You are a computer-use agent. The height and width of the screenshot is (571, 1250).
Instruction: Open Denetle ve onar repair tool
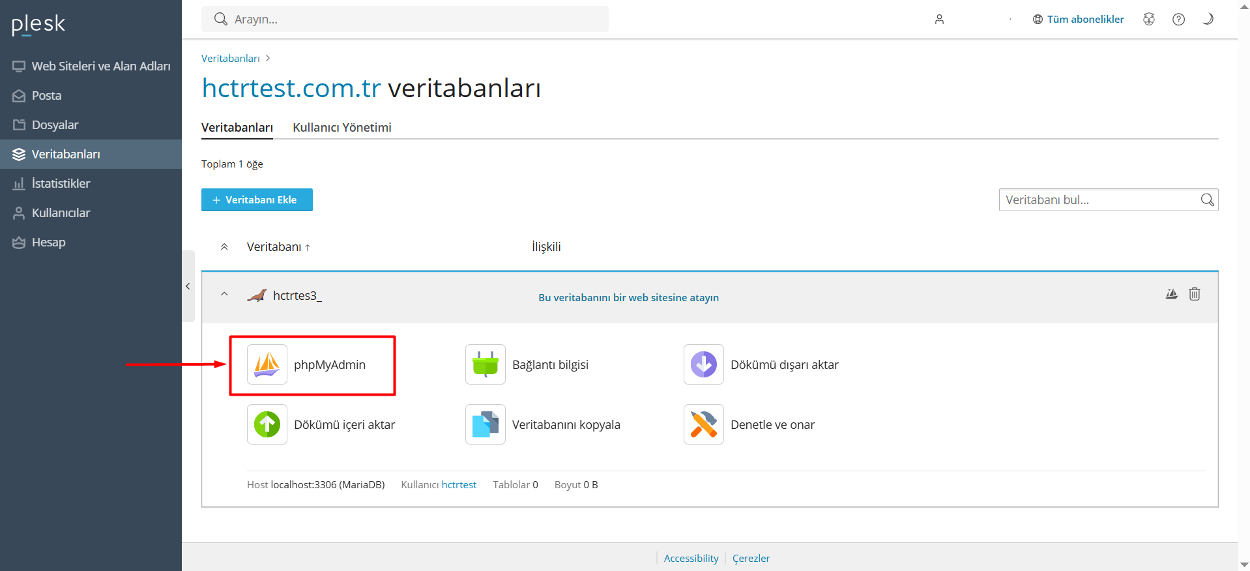[x=749, y=424]
